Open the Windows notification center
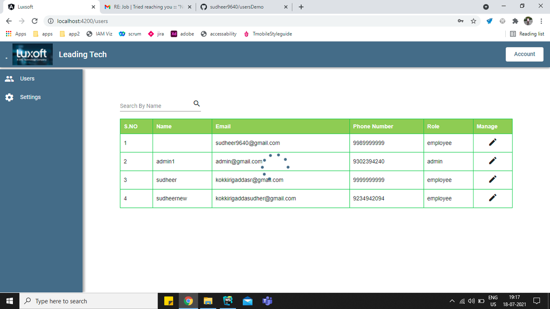Screen dimensions: 550x309 click(x=537, y=301)
